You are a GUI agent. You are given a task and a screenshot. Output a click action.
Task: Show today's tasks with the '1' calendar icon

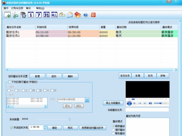click(31, 15)
